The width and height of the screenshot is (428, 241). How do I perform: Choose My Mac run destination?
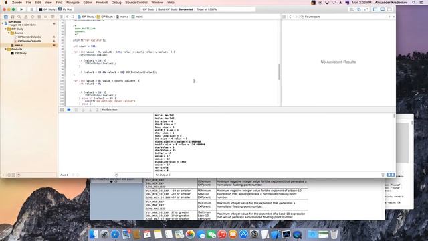pos(65,9)
